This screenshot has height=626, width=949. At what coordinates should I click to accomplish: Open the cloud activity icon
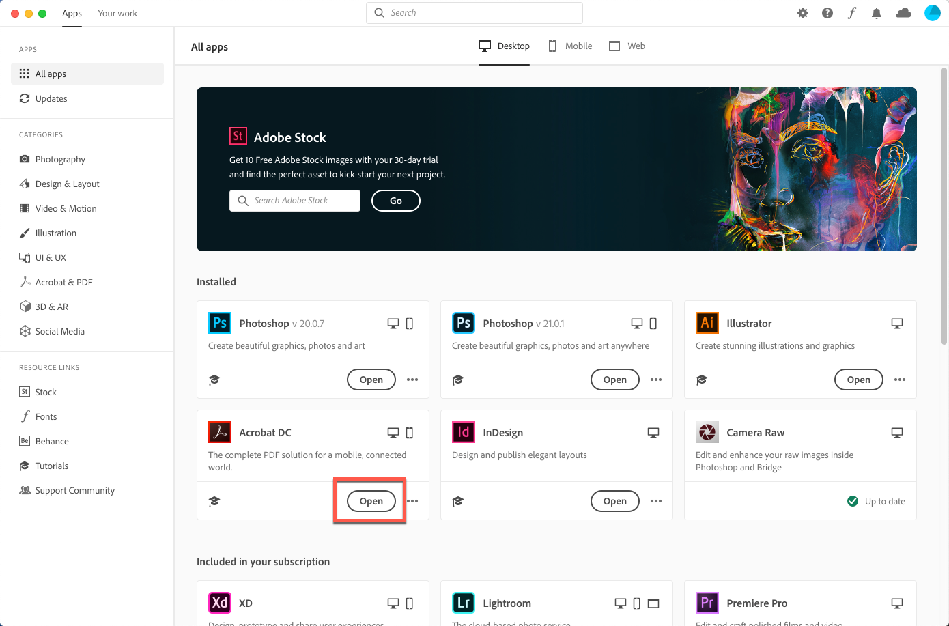click(x=903, y=13)
